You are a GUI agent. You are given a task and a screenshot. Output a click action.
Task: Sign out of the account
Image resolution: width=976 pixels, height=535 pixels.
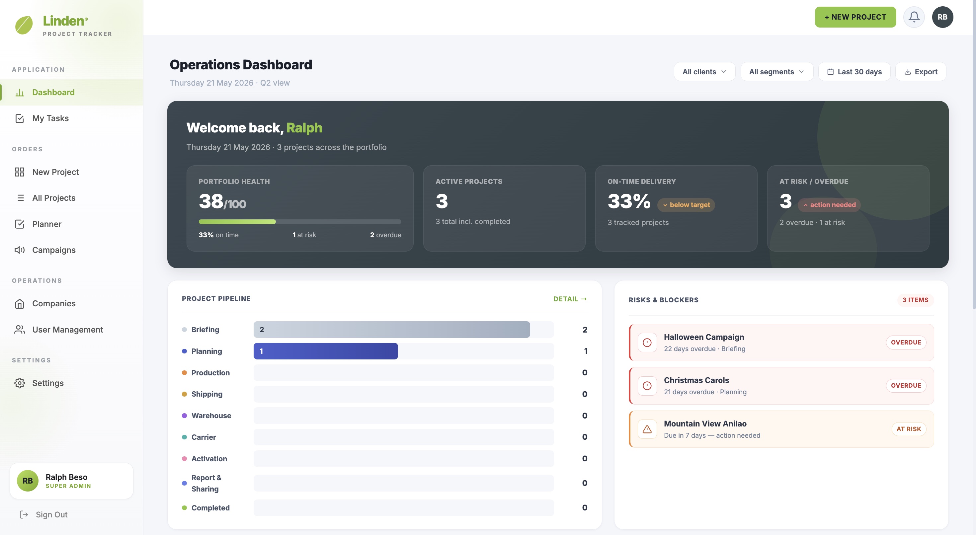(44, 514)
